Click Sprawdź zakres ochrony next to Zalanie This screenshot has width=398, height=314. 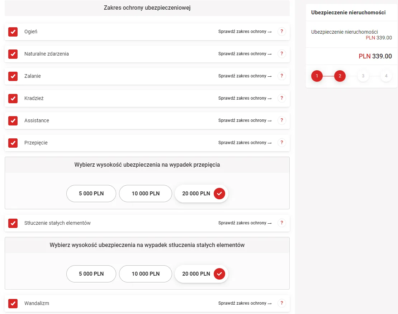[244, 76]
